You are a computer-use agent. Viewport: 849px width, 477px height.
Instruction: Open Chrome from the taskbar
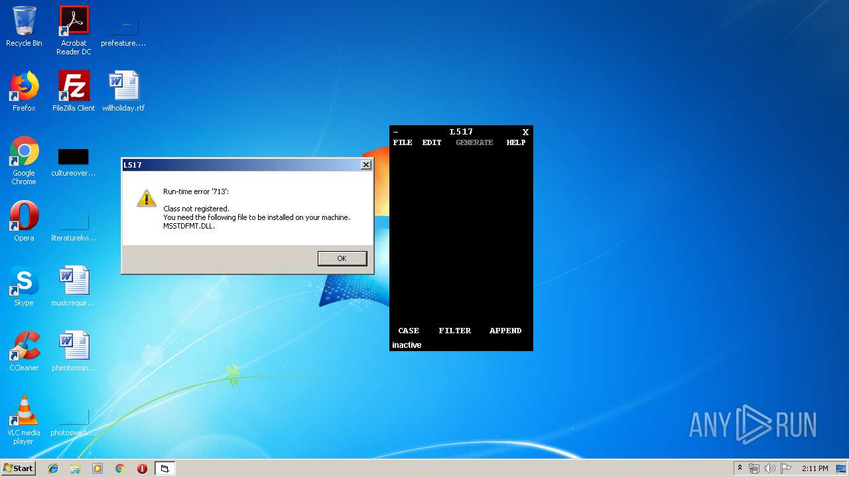(120, 468)
